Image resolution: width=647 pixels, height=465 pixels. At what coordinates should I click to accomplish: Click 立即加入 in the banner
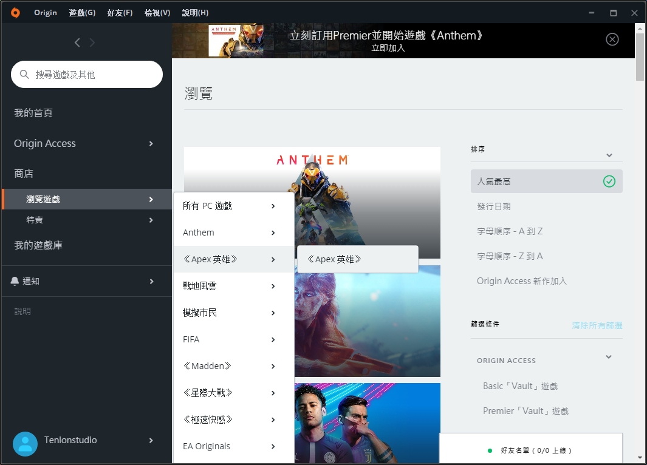coord(388,48)
